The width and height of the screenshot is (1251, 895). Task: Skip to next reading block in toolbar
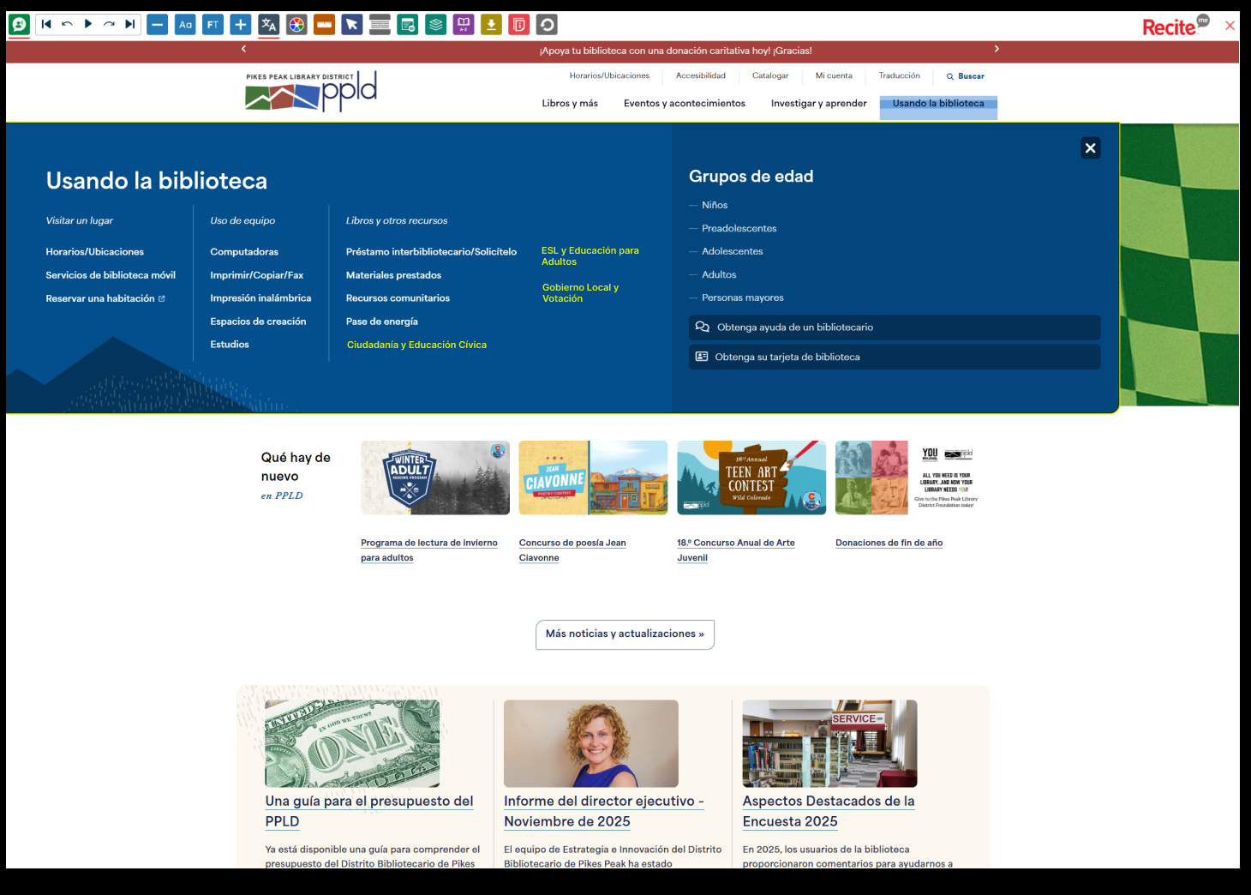coord(129,25)
